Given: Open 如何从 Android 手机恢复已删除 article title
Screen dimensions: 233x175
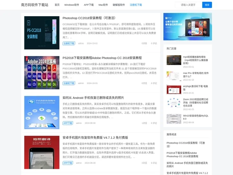Looking at the screenshot, I should click(x=93, y=98).
